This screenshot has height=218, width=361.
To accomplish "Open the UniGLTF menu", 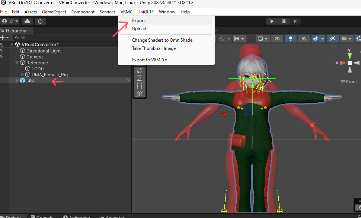I will pos(145,12).
